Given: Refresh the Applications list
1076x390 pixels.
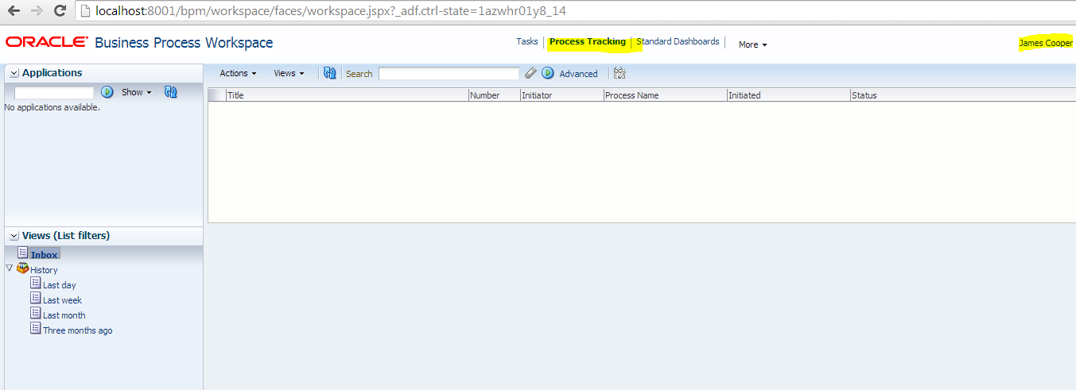Looking at the screenshot, I should point(170,92).
